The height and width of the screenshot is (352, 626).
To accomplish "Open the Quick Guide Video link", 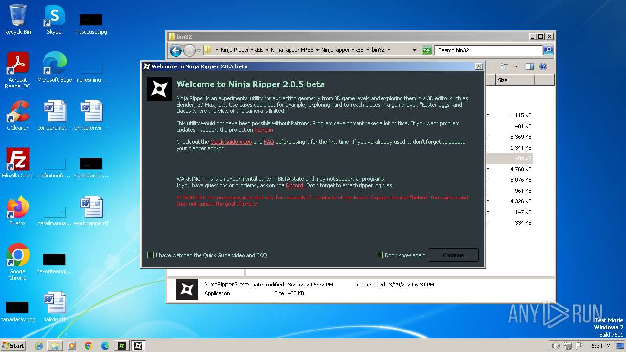I will point(231,142).
